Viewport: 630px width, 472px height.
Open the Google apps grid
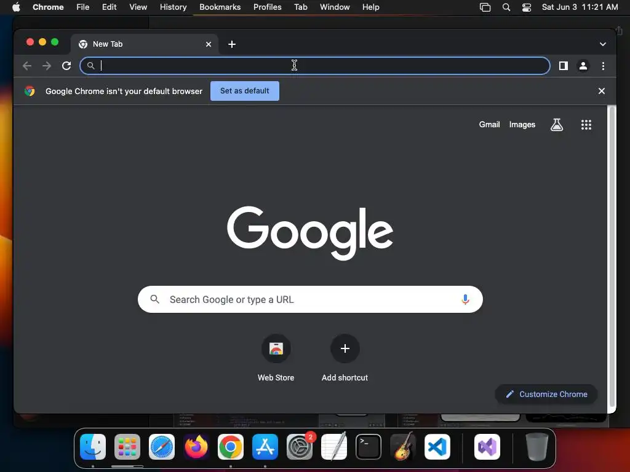586,125
